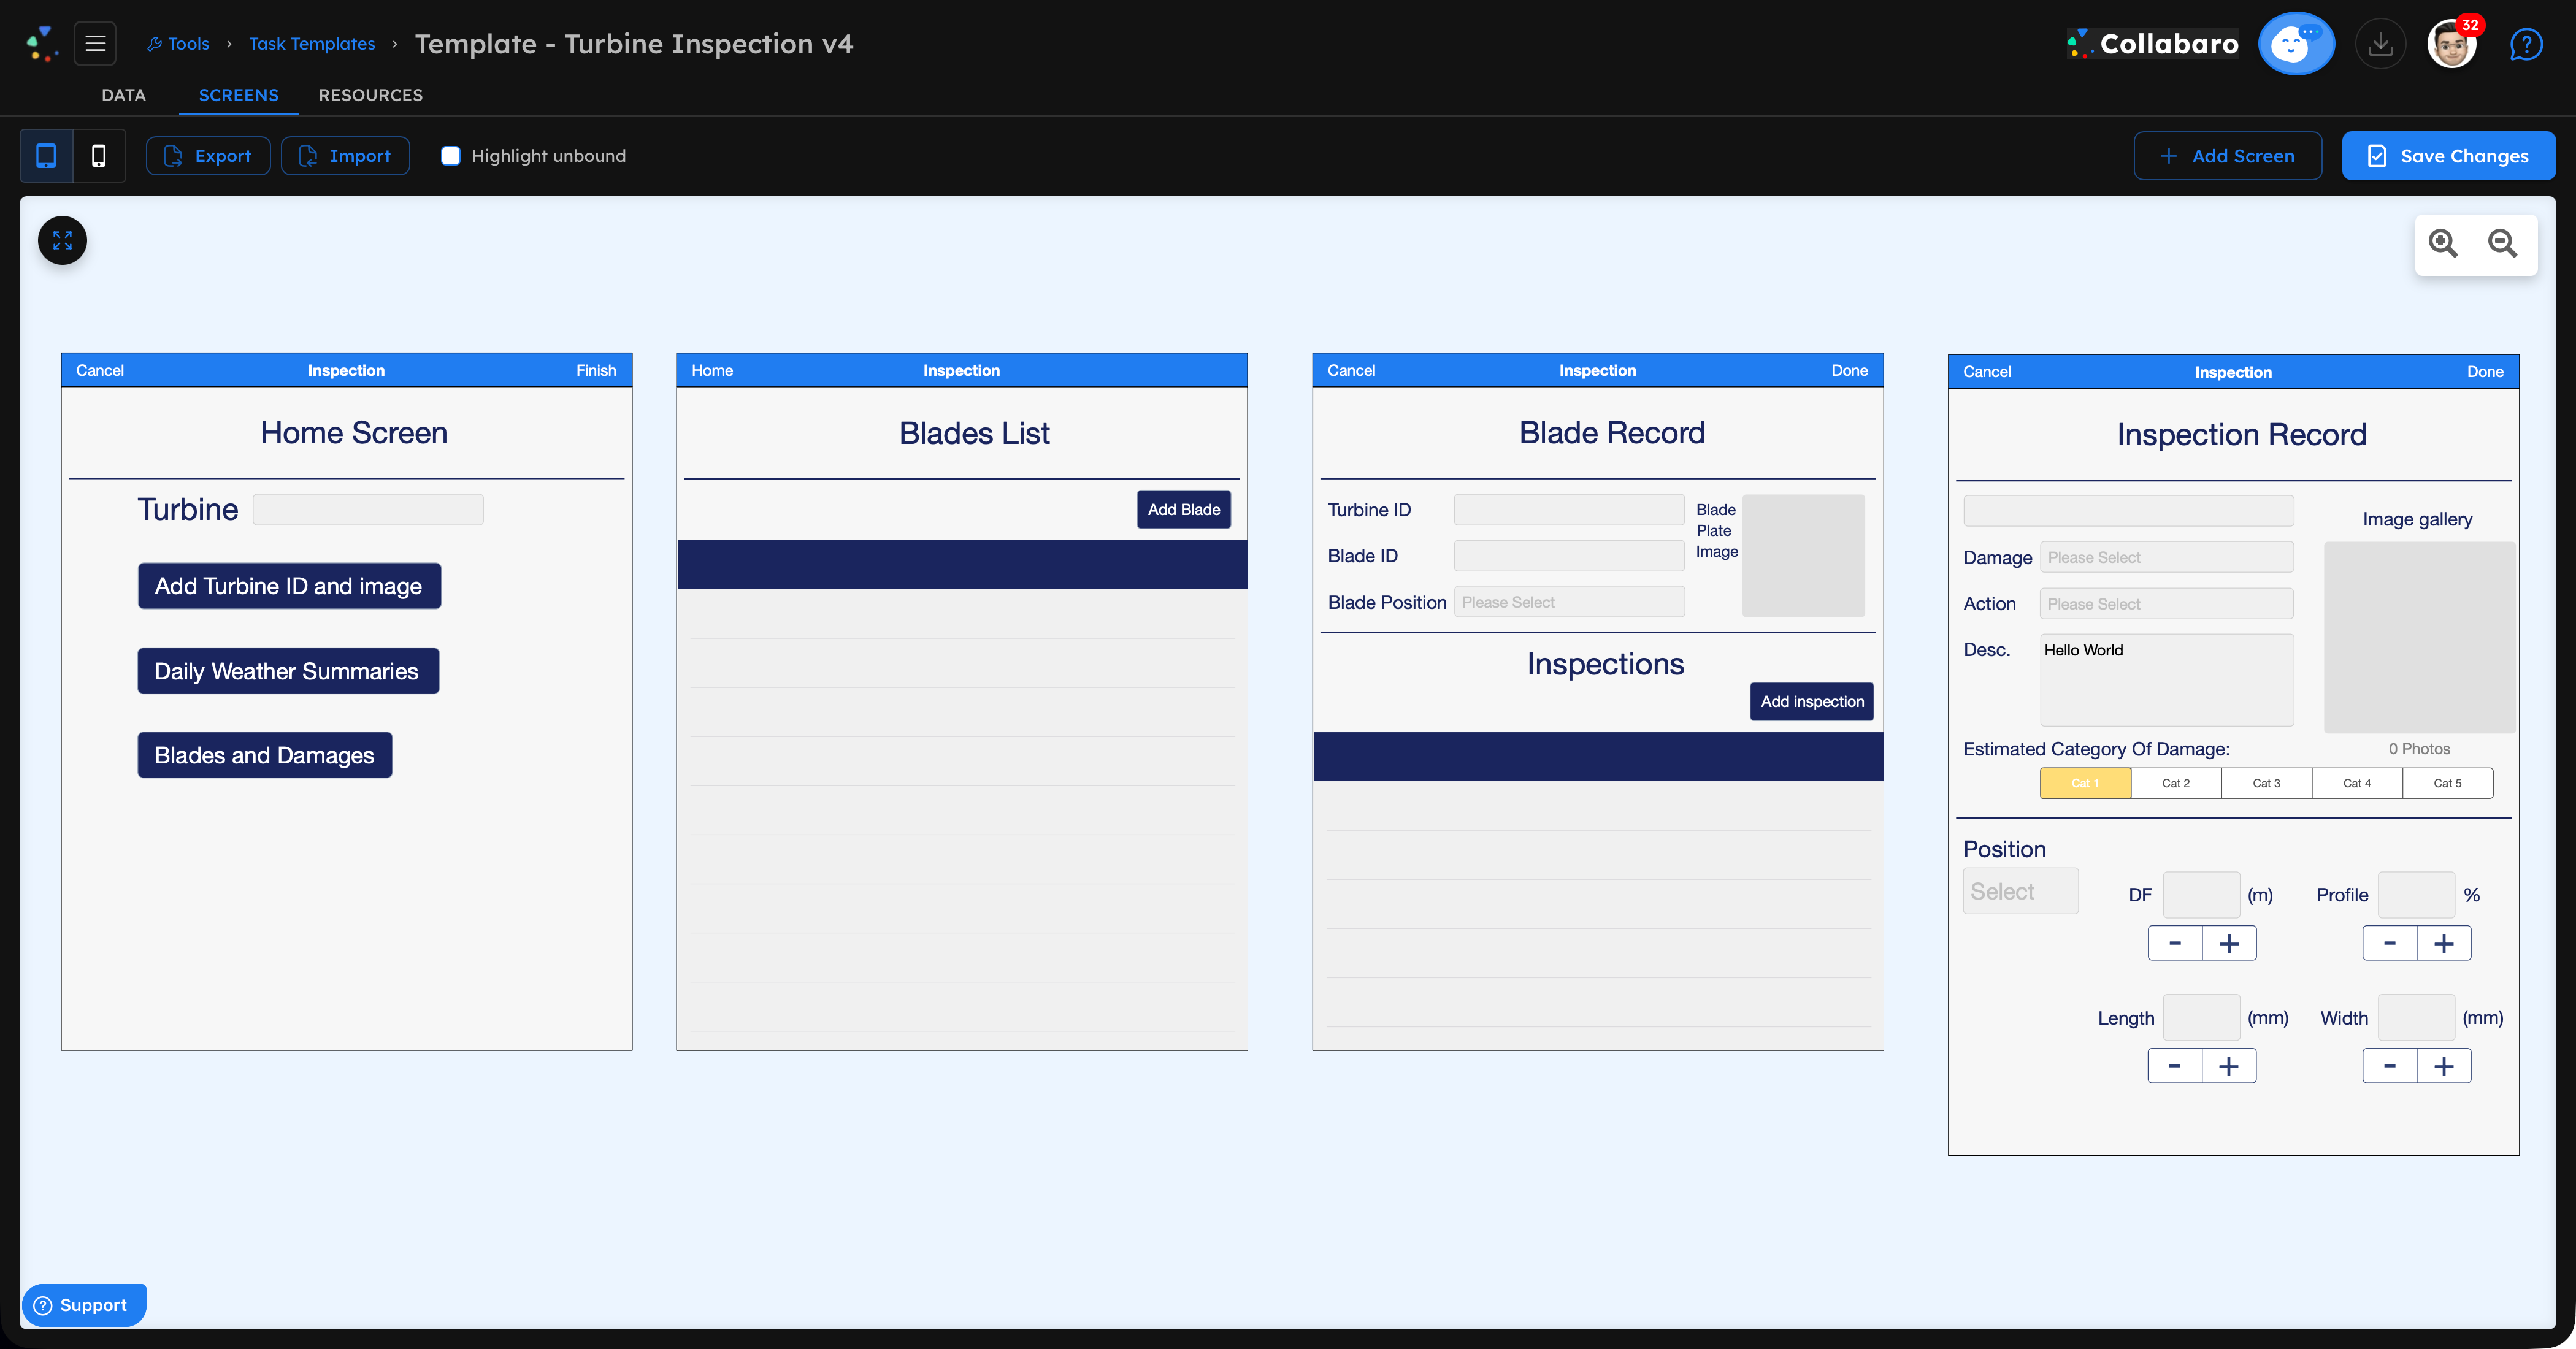The height and width of the screenshot is (1349, 2576).
Task: Select the tablet preview icon
Action: pyautogui.click(x=46, y=155)
